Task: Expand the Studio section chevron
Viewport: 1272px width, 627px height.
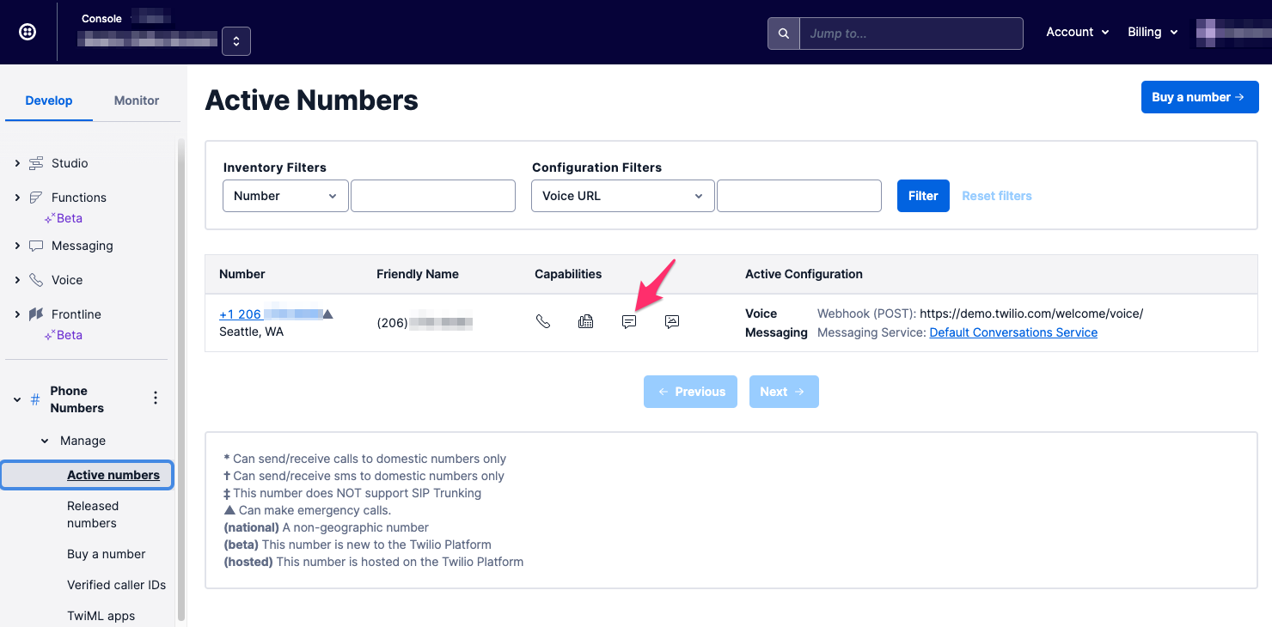Action: pos(17,163)
